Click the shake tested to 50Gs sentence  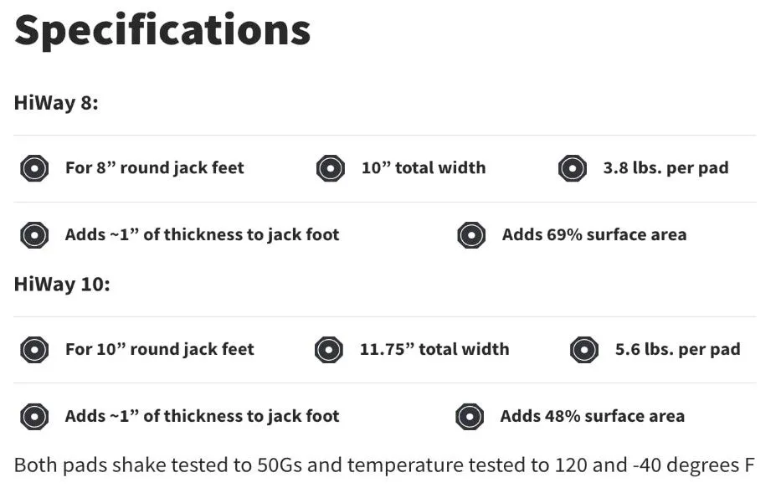384,465
